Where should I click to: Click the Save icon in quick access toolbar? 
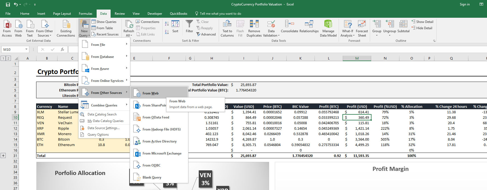click(8, 4)
